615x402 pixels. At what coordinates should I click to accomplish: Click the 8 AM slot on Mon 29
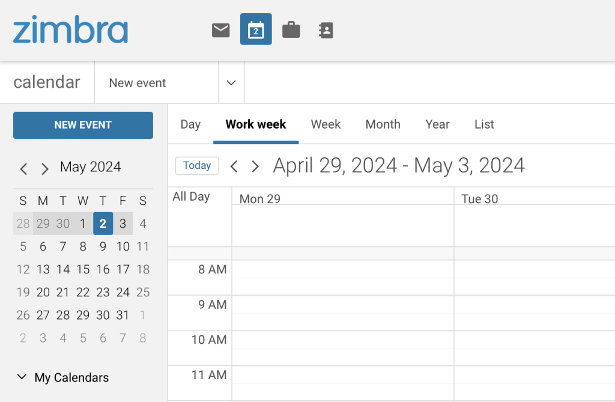[342, 276]
